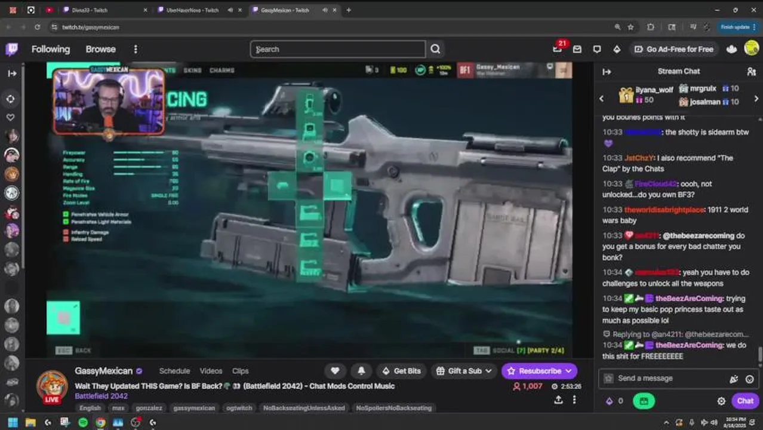
Task: Open the stream three-dot options menu
Action: [x=574, y=400]
